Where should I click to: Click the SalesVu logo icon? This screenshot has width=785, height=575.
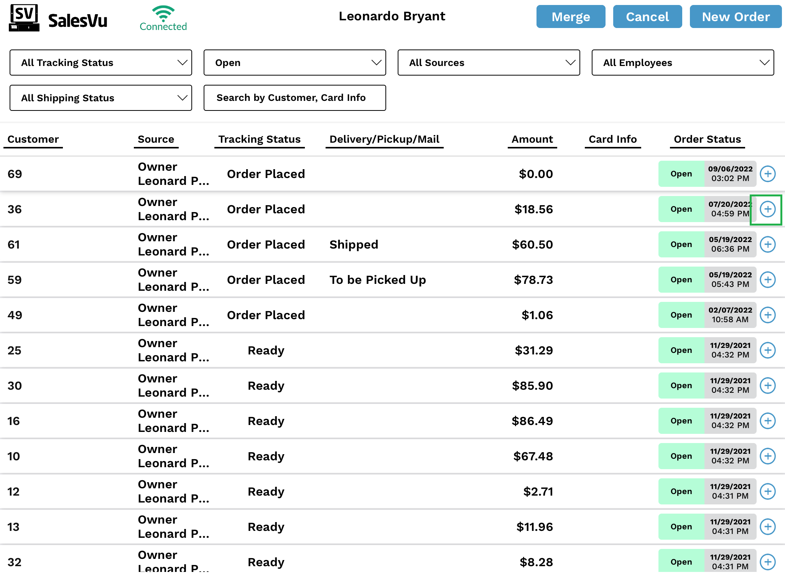click(24, 18)
